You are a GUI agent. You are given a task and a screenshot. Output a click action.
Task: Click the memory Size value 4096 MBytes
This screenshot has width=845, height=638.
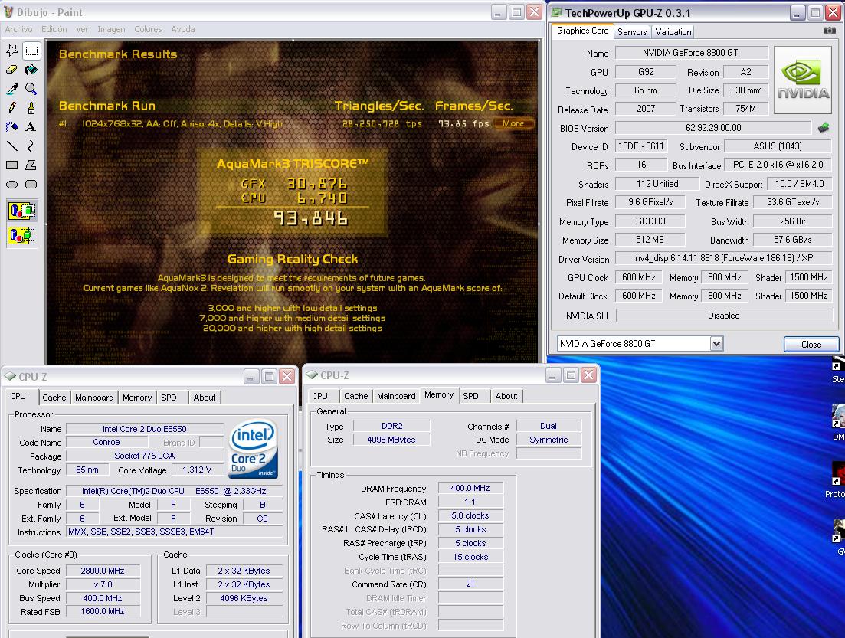(x=391, y=440)
